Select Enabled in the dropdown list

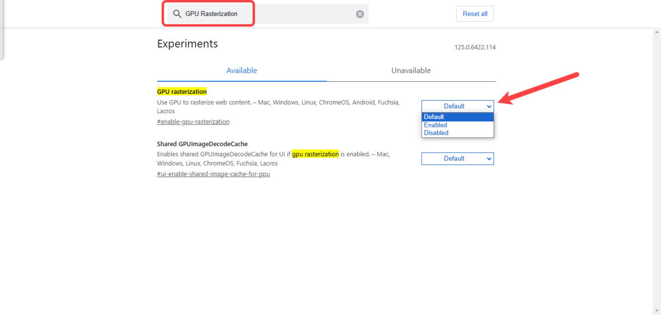(458, 125)
